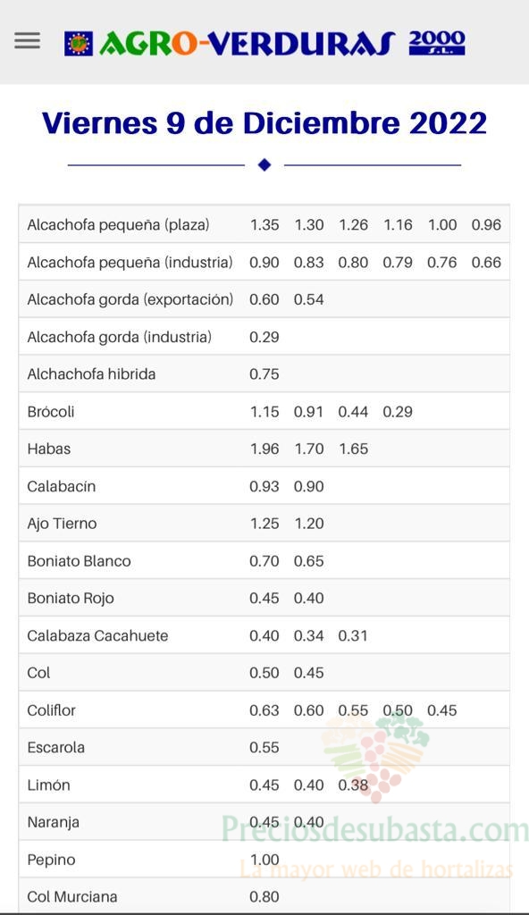Select the Alcachofa pequeña (plaza) row
Image resolution: width=529 pixels, height=915 pixels.
pyautogui.click(x=264, y=224)
